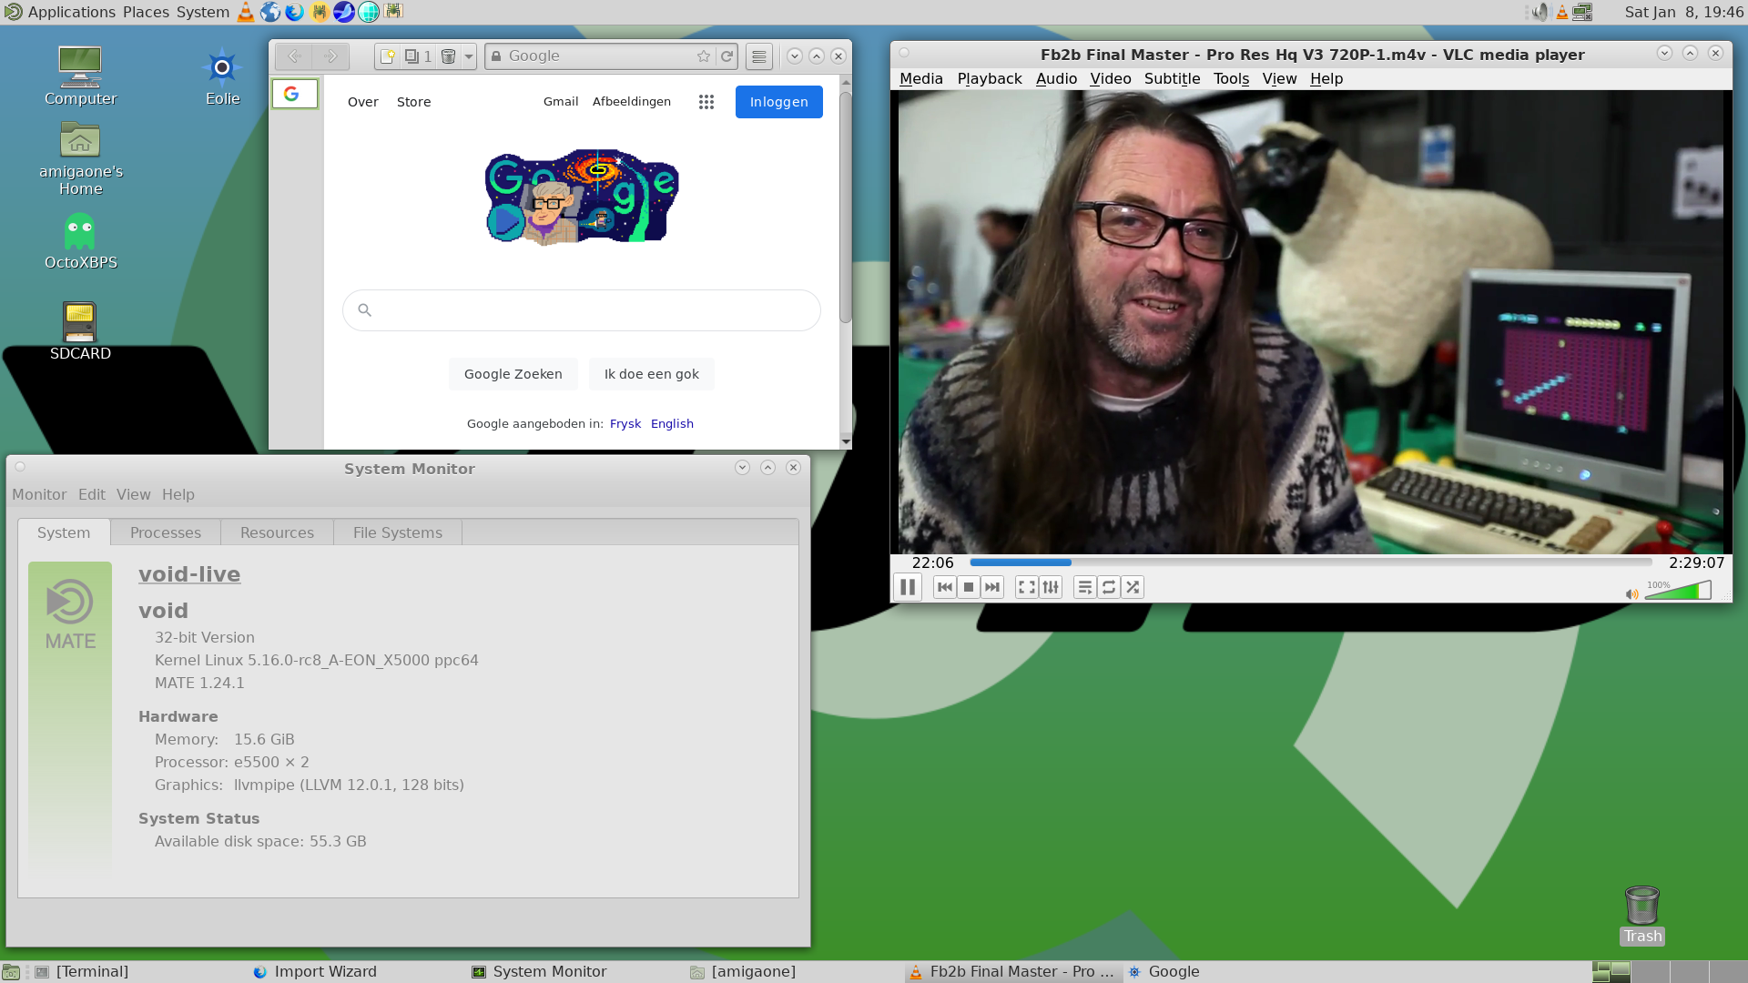
Task: Toggle VLC random shuffle
Action: click(x=1133, y=587)
